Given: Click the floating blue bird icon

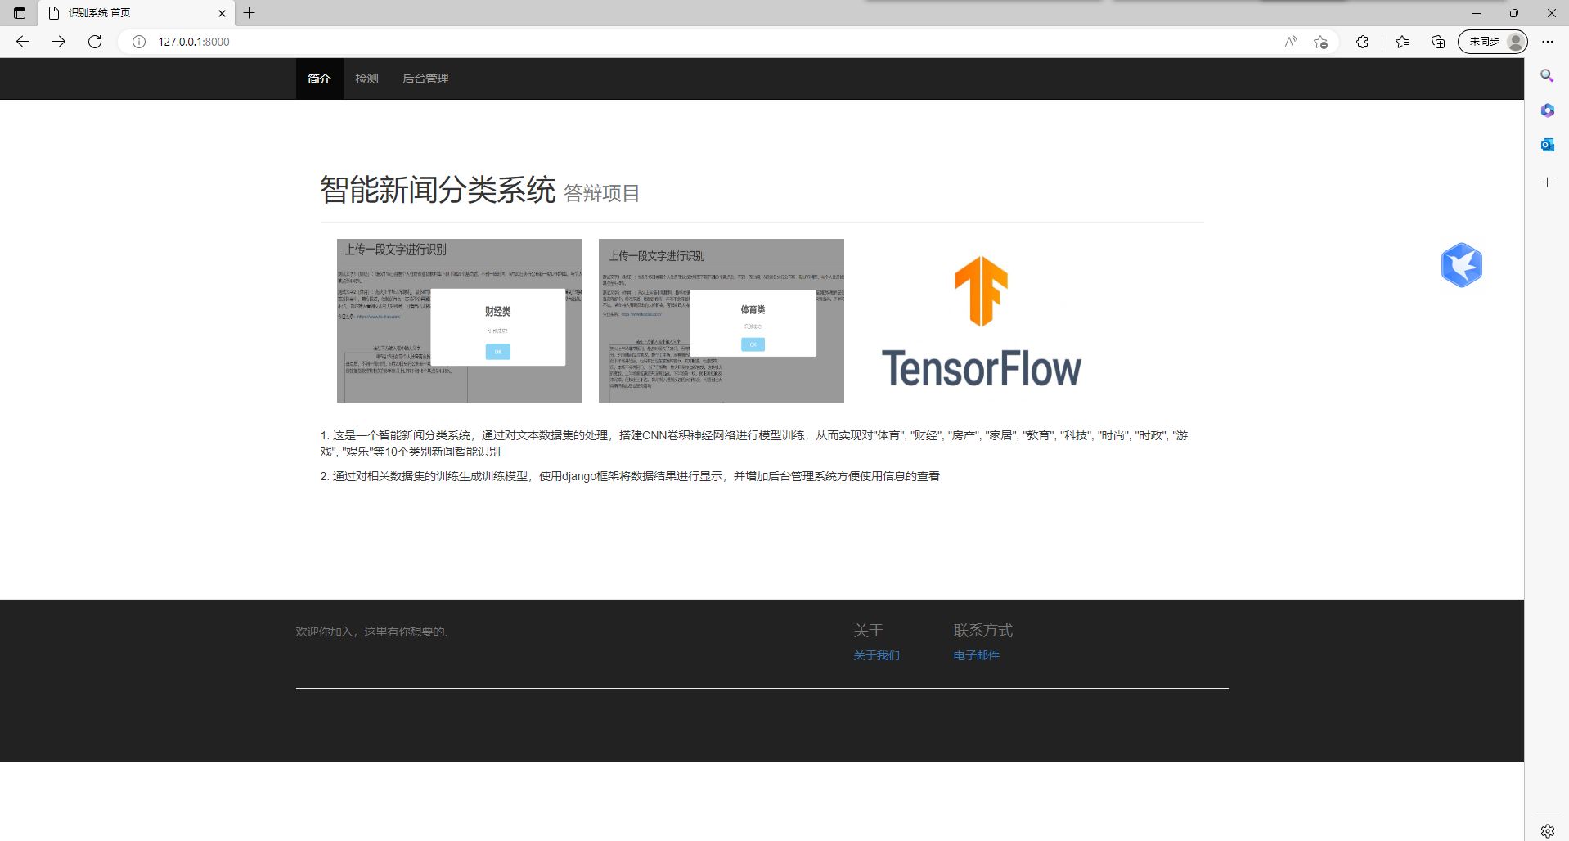Looking at the screenshot, I should click(x=1462, y=265).
